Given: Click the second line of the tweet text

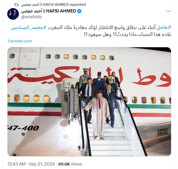Looking at the screenshot, I should (x=128, y=34).
